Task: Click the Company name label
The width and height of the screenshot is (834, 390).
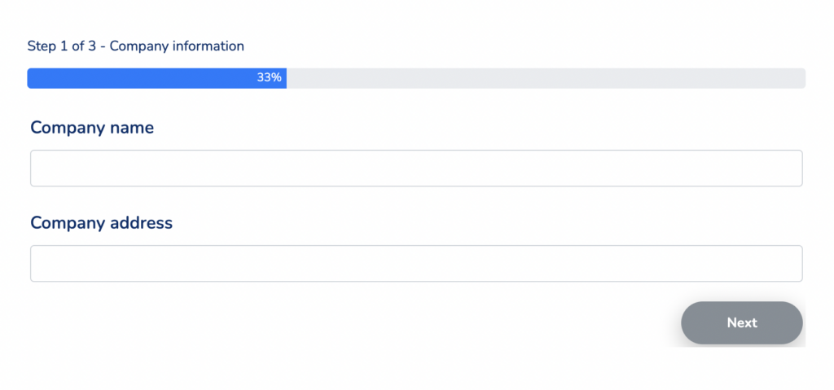Action: pyautogui.click(x=92, y=128)
